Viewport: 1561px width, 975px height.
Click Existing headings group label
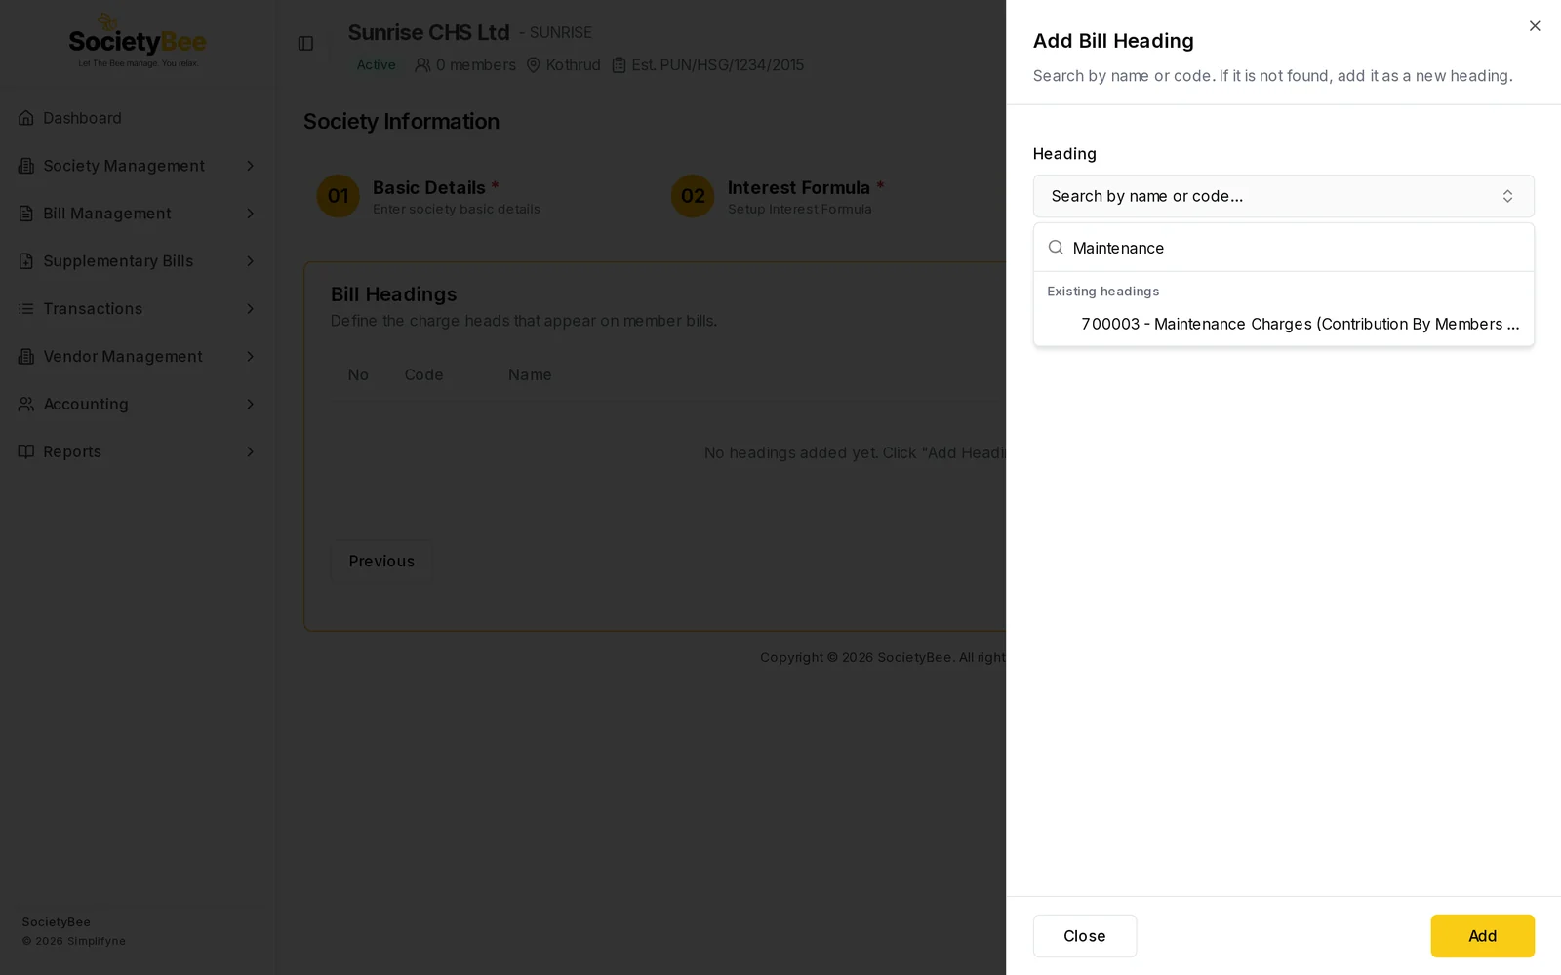coord(1102,292)
